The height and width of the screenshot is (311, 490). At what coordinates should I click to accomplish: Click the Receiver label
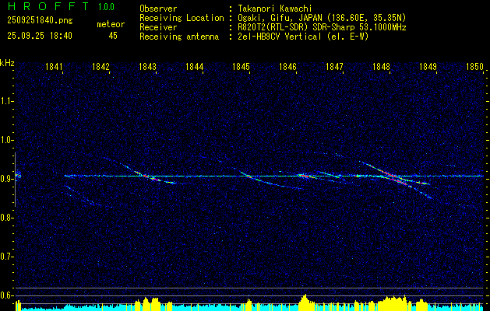158,27
